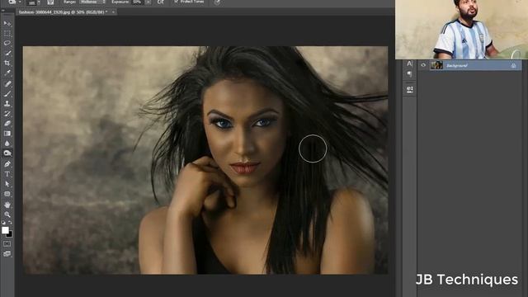The height and width of the screenshot is (297, 528).
Task: Change the screen mode
Action: [7, 254]
